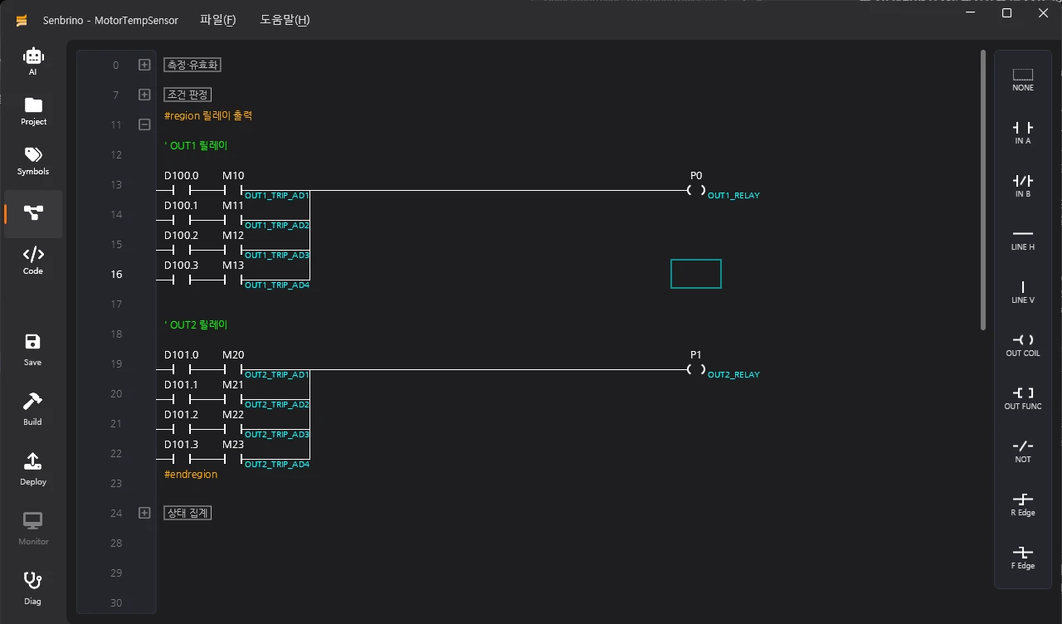Select the NOT tool
This screenshot has width=1062, height=624.
[1023, 451]
